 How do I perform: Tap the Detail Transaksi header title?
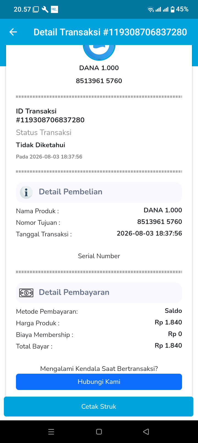click(x=110, y=32)
